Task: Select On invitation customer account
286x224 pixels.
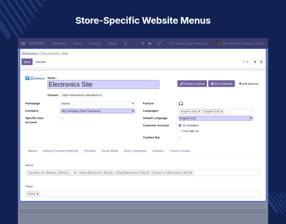Action: (180, 125)
